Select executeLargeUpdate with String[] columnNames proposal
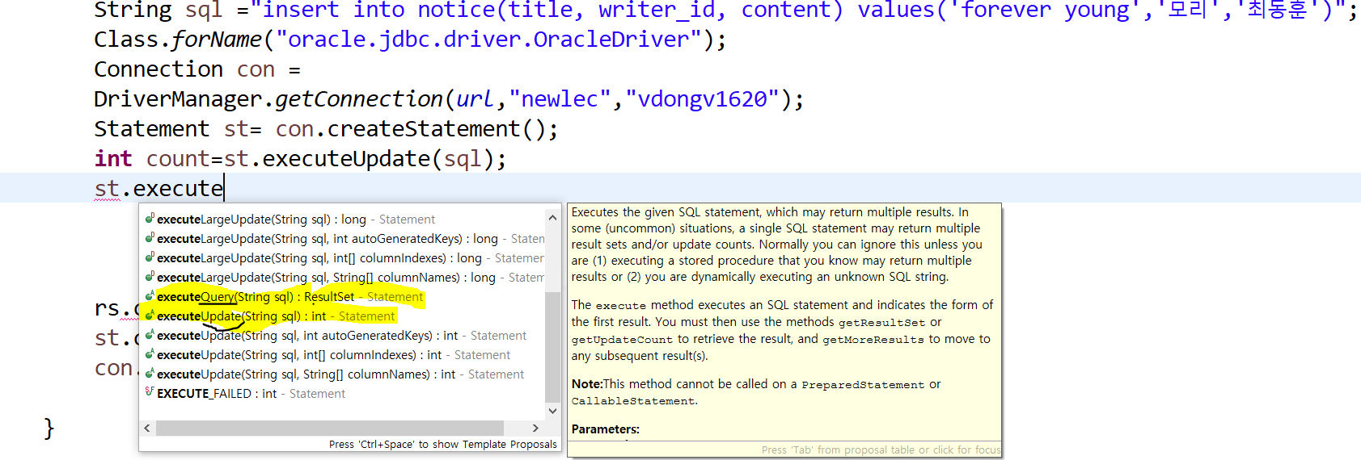The image size is (1361, 460). pyautogui.click(x=343, y=278)
